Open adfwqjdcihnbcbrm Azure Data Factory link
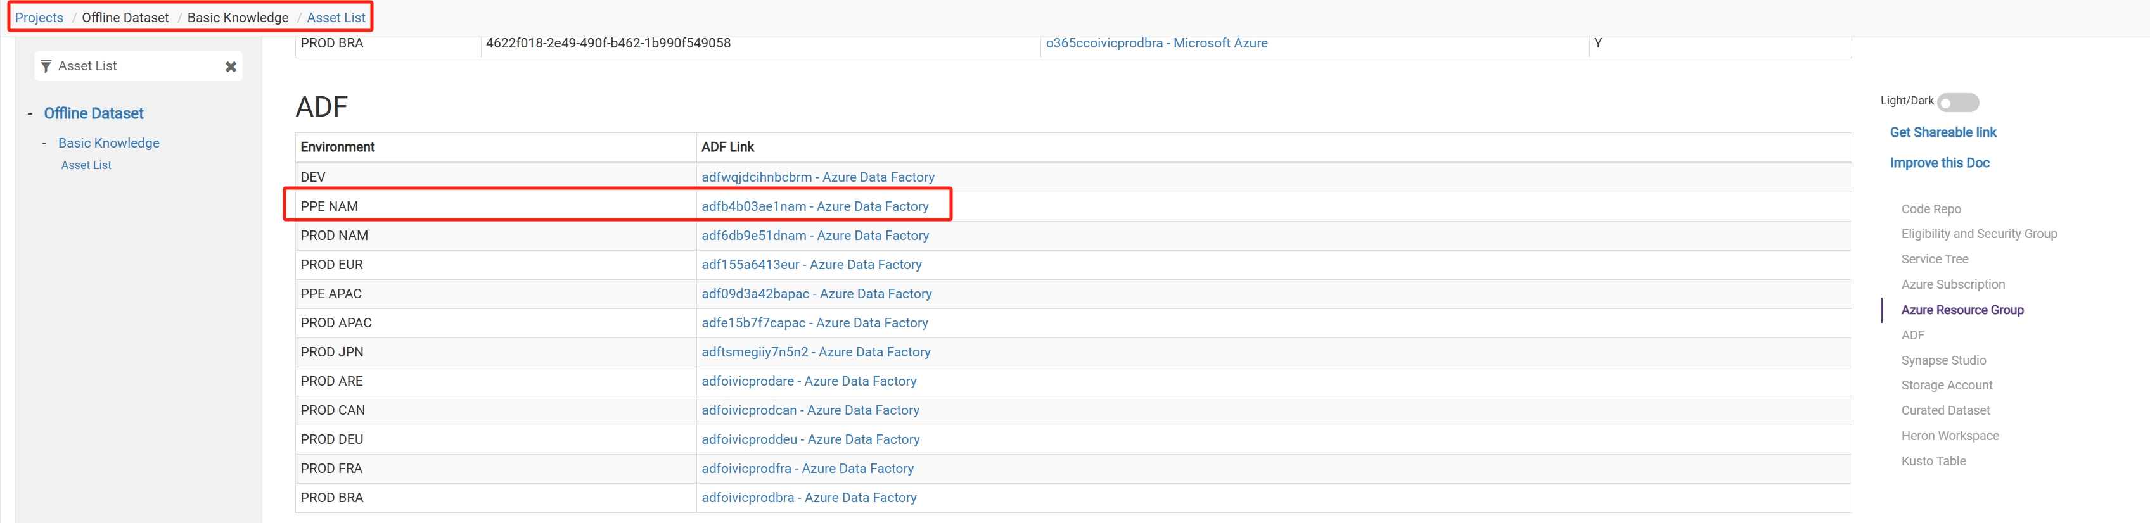The height and width of the screenshot is (523, 2150). pos(818,178)
